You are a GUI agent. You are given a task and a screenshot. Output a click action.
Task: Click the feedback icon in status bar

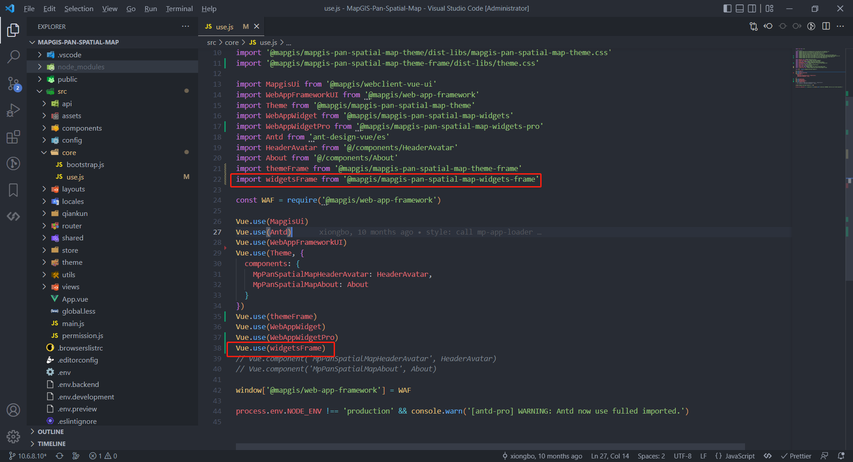(x=825, y=456)
